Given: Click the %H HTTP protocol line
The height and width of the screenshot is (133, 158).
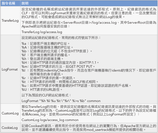Looking at the screenshot, I should pyautogui.click(x=60, y=62).
